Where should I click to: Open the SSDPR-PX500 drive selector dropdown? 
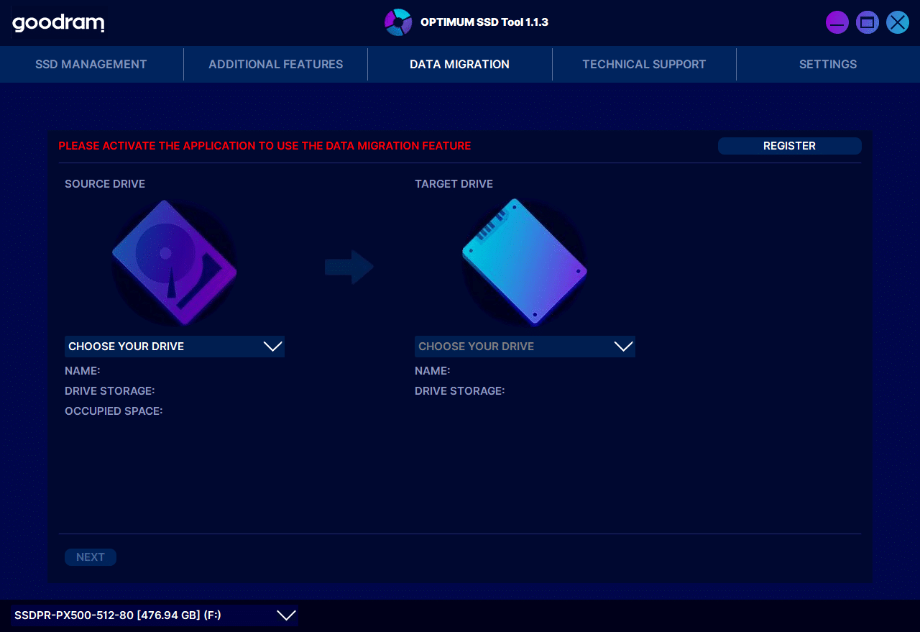155,615
